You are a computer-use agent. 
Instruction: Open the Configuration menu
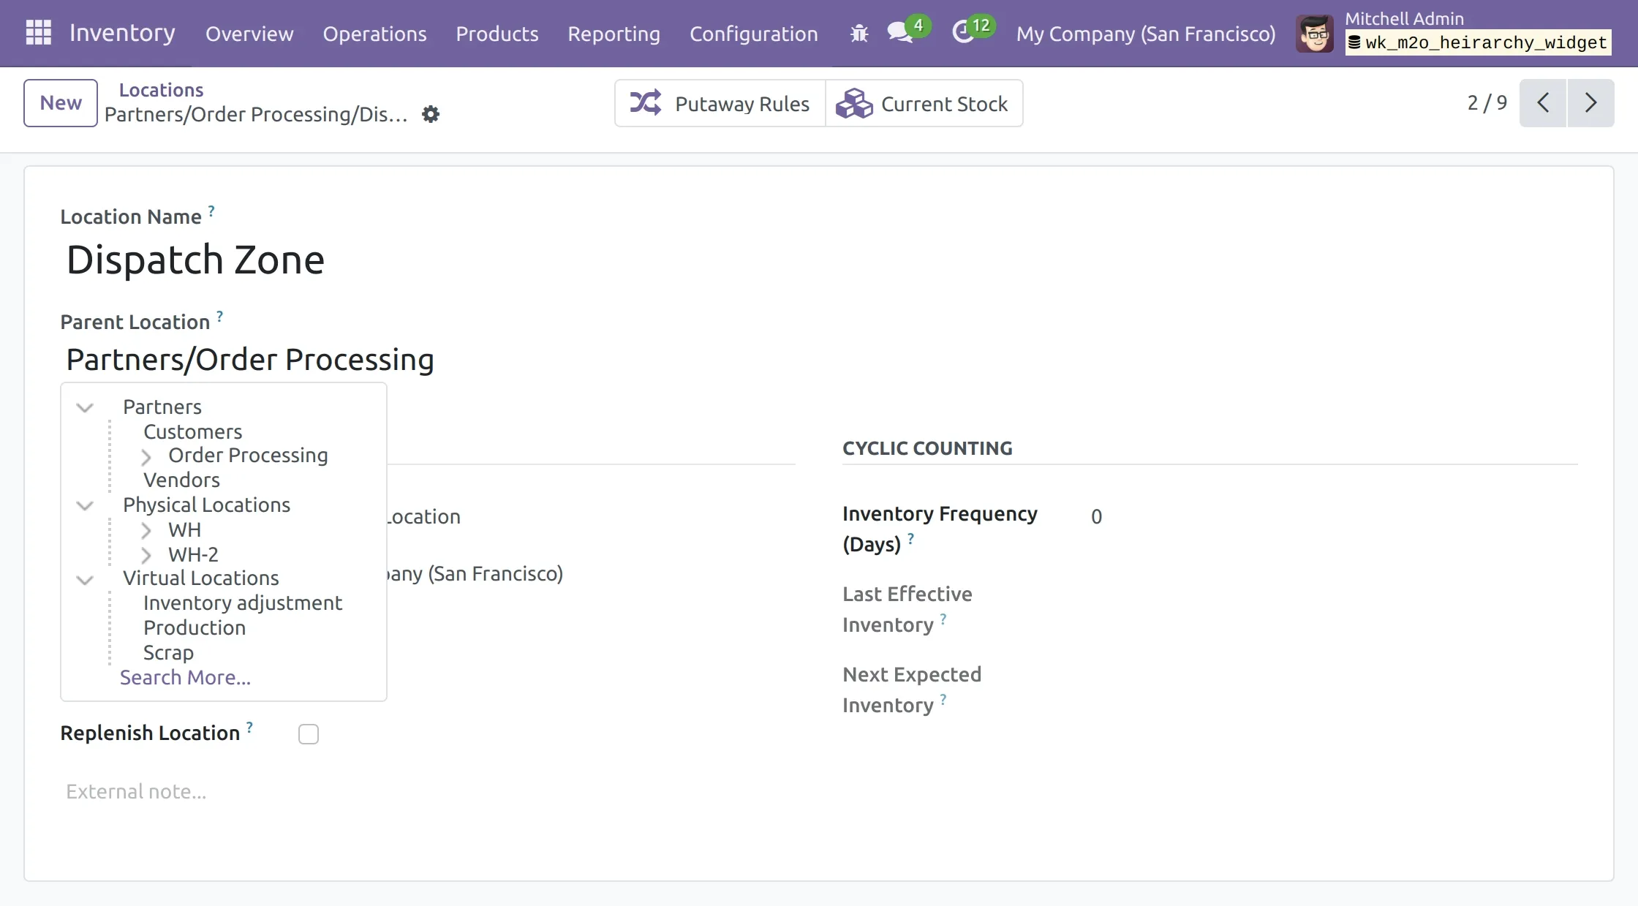(x=753, y=34)
